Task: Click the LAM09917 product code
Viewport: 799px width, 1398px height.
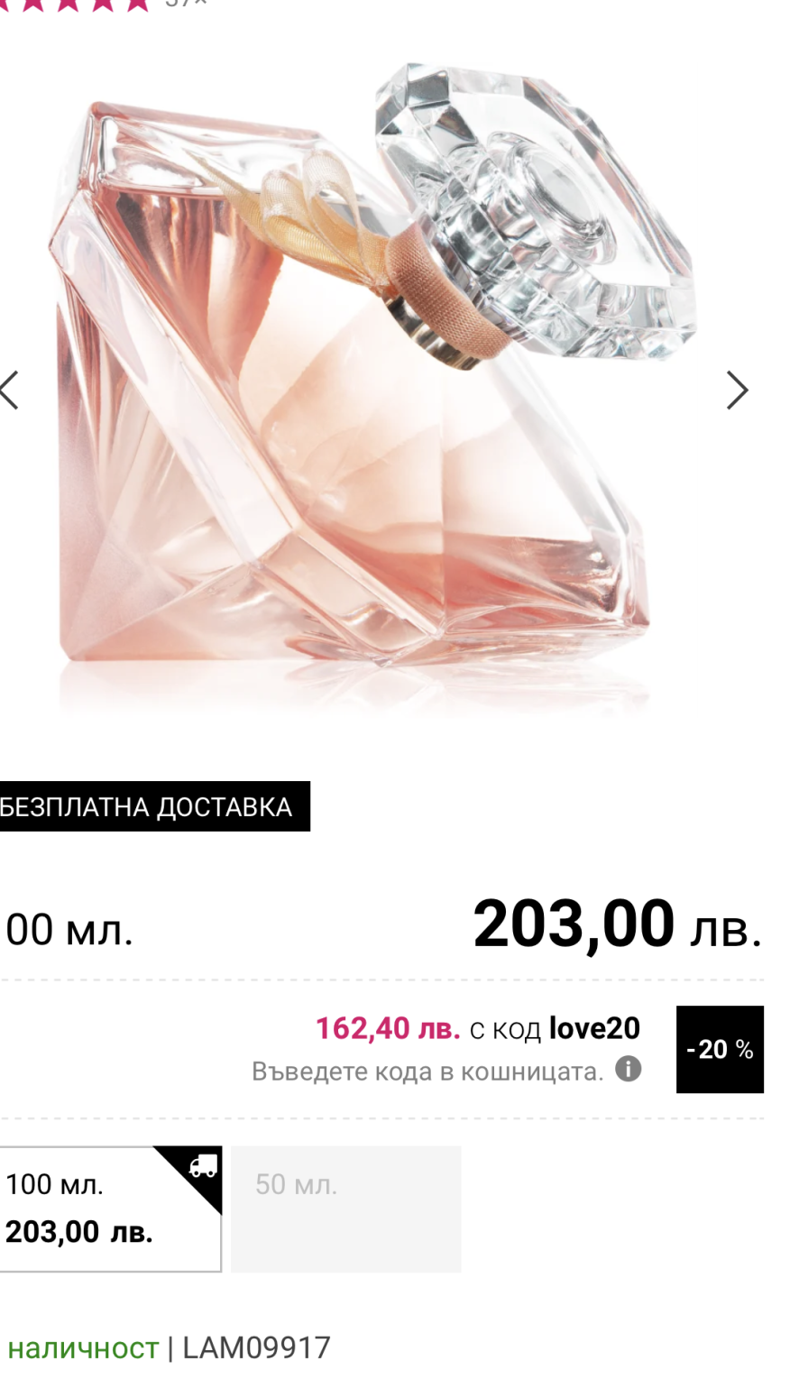Action: click(256, 1347)
